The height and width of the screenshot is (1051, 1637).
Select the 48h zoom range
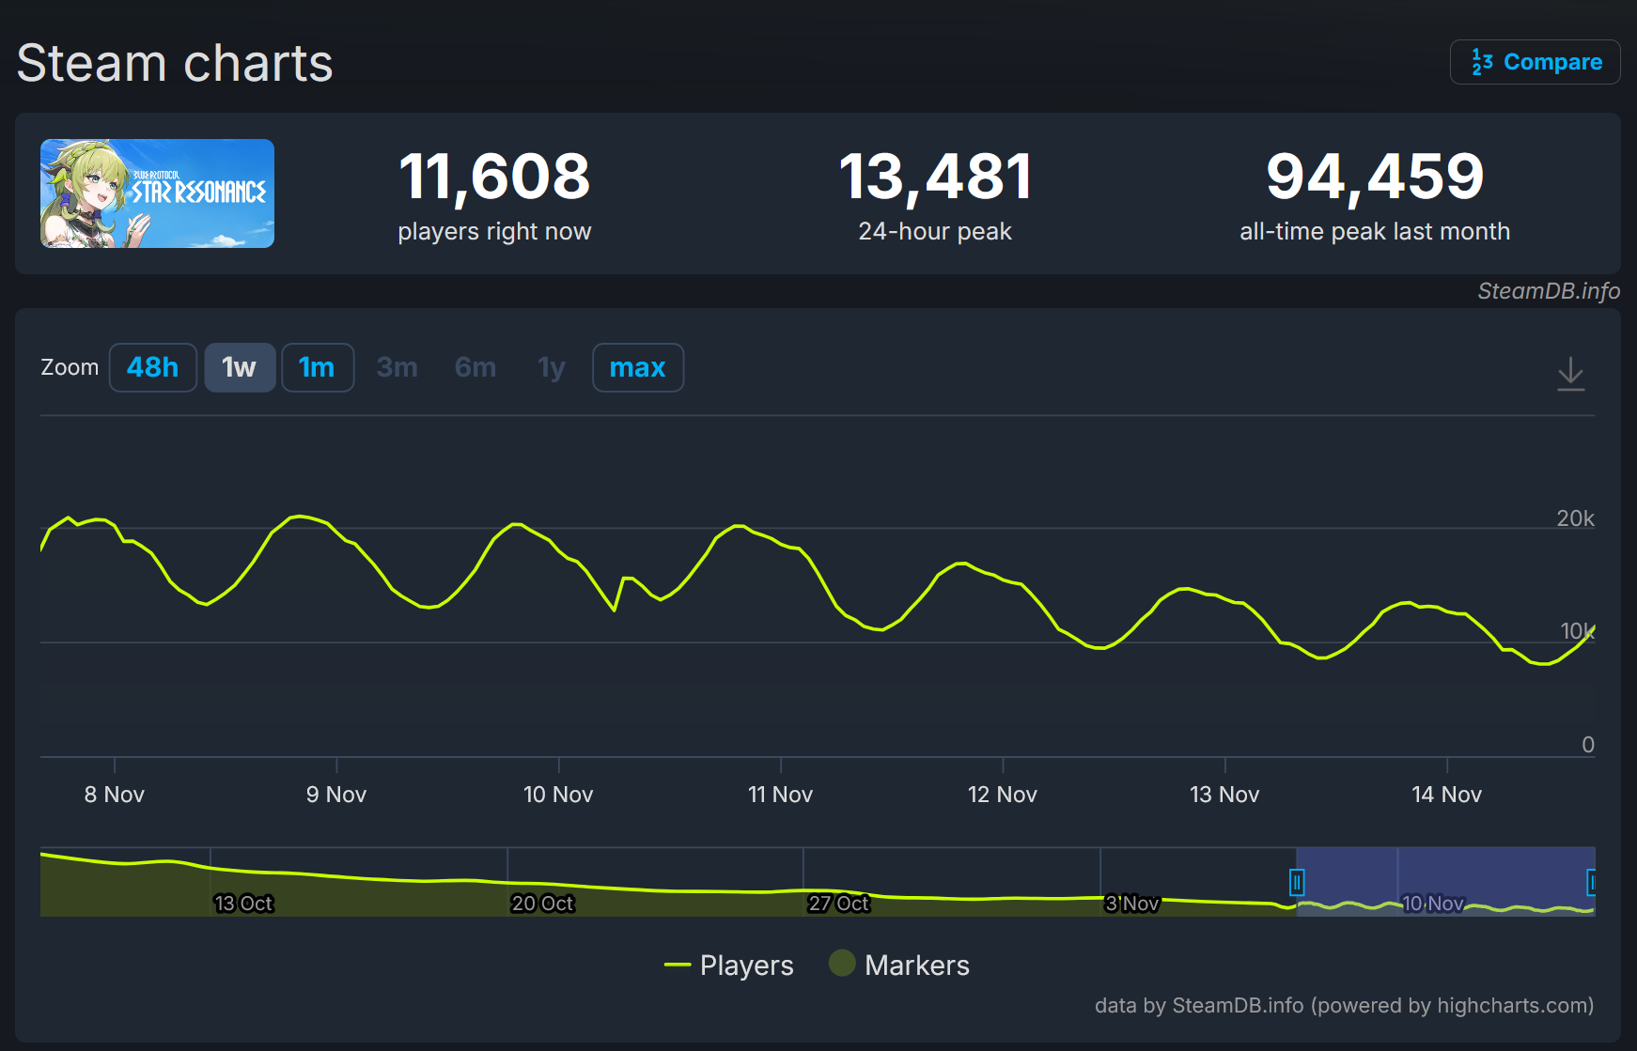pyautogui.click(x=153, y=367)
